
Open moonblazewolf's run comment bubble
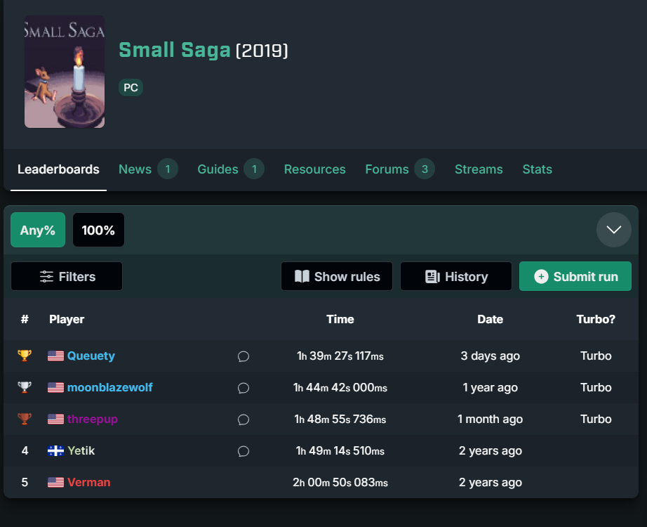(x=244, y=388)
